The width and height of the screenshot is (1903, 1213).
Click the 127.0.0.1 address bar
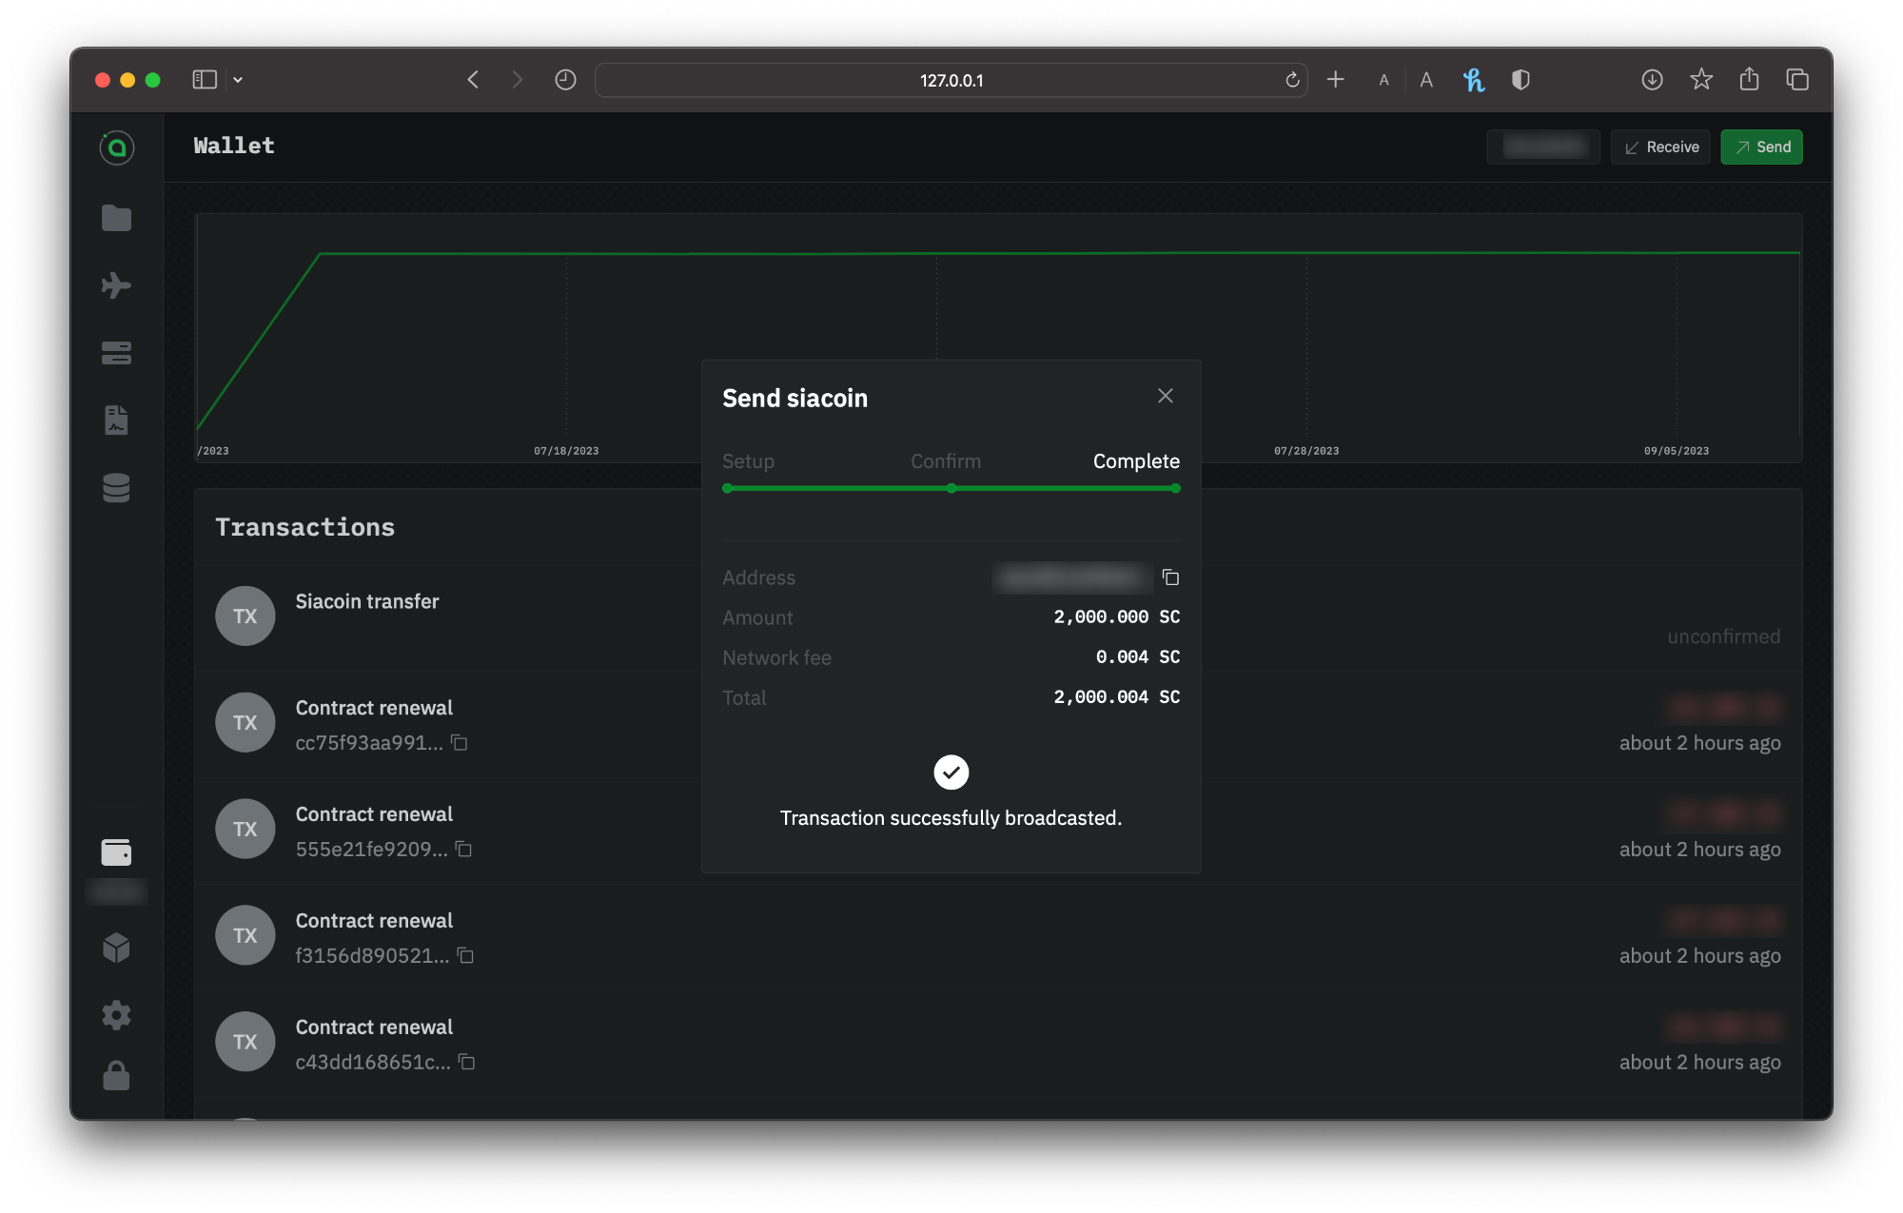coord(951,80)
